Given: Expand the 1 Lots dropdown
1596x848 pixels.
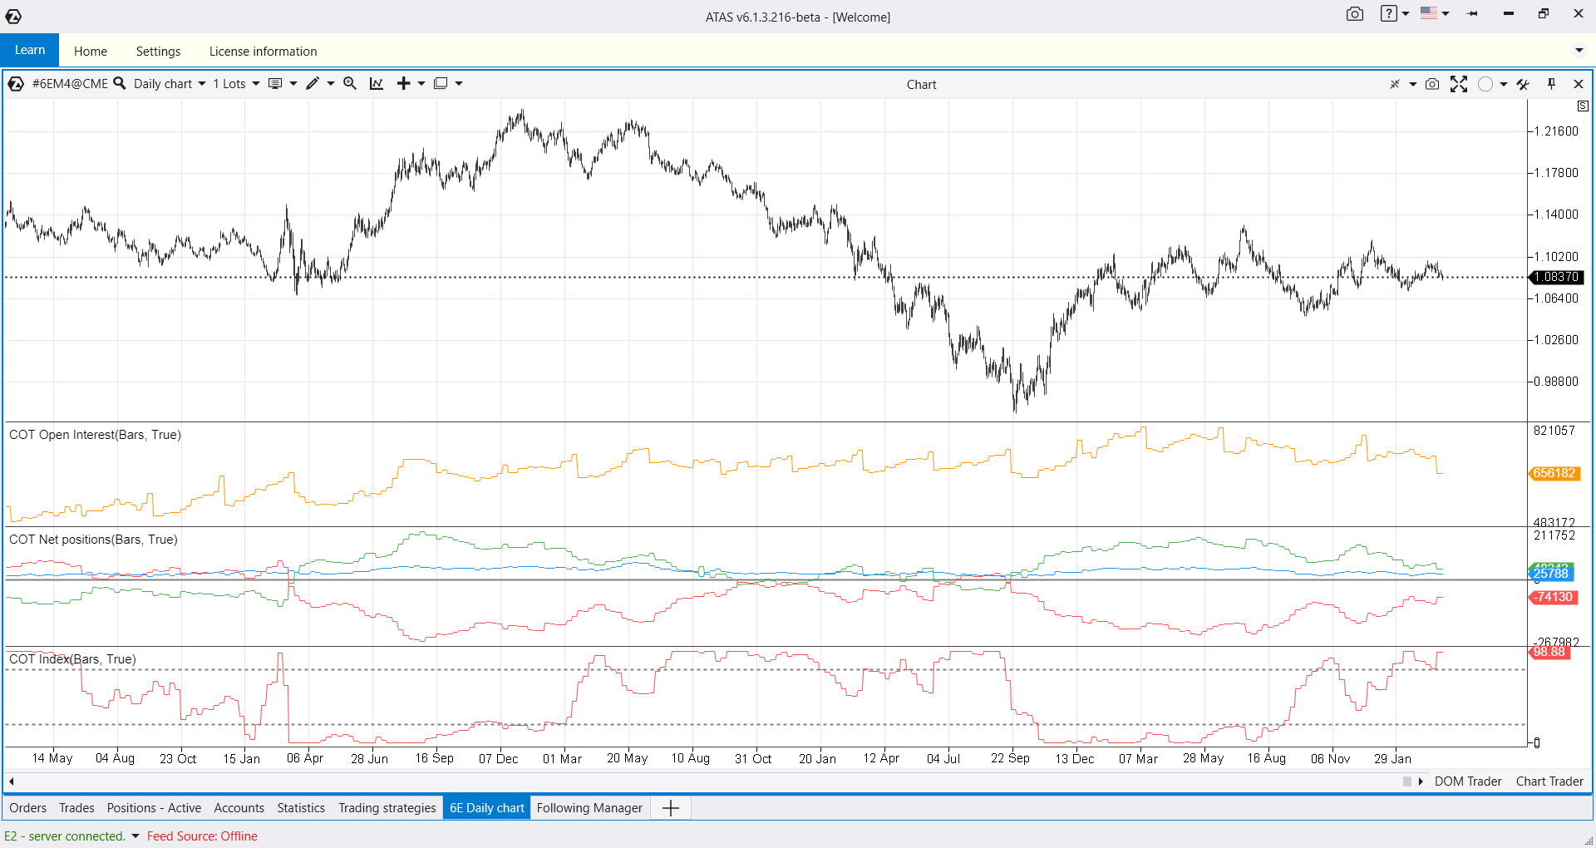Looking at the screenshot, I should point(236,83).
